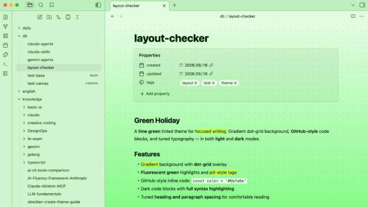Open graph view ribbon icon
The image size is (368, 207).
click(5, 26)
